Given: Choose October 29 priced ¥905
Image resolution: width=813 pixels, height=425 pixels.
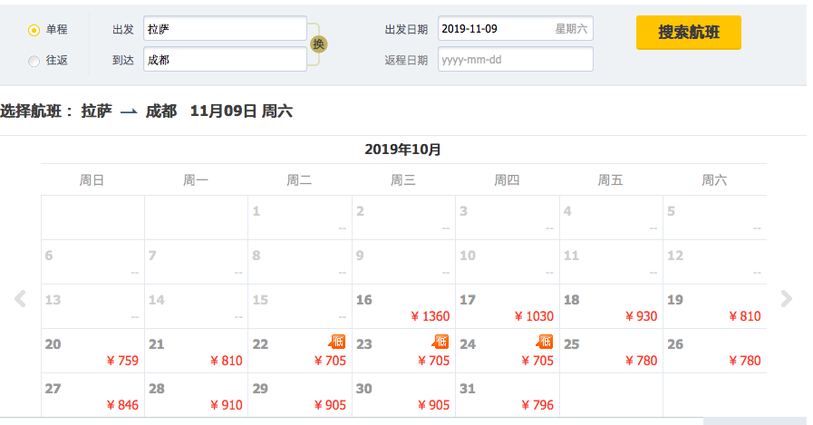Looking at the screenshot, I should click(x=300, y=395).
